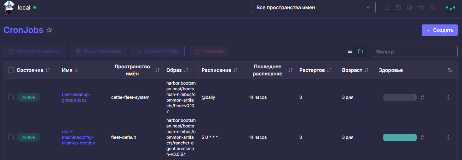Open actions menu for fleet-cleanup-gitrepo-jobs row
The width and height of the screenshot is (462, 160).
[x=449, y=97]
